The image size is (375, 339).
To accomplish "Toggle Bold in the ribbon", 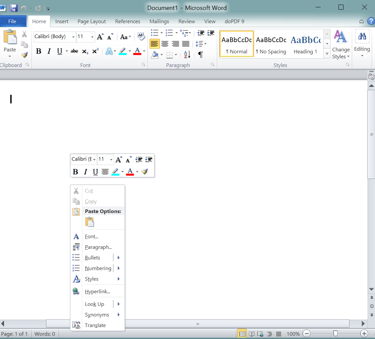I will point(38,51).
